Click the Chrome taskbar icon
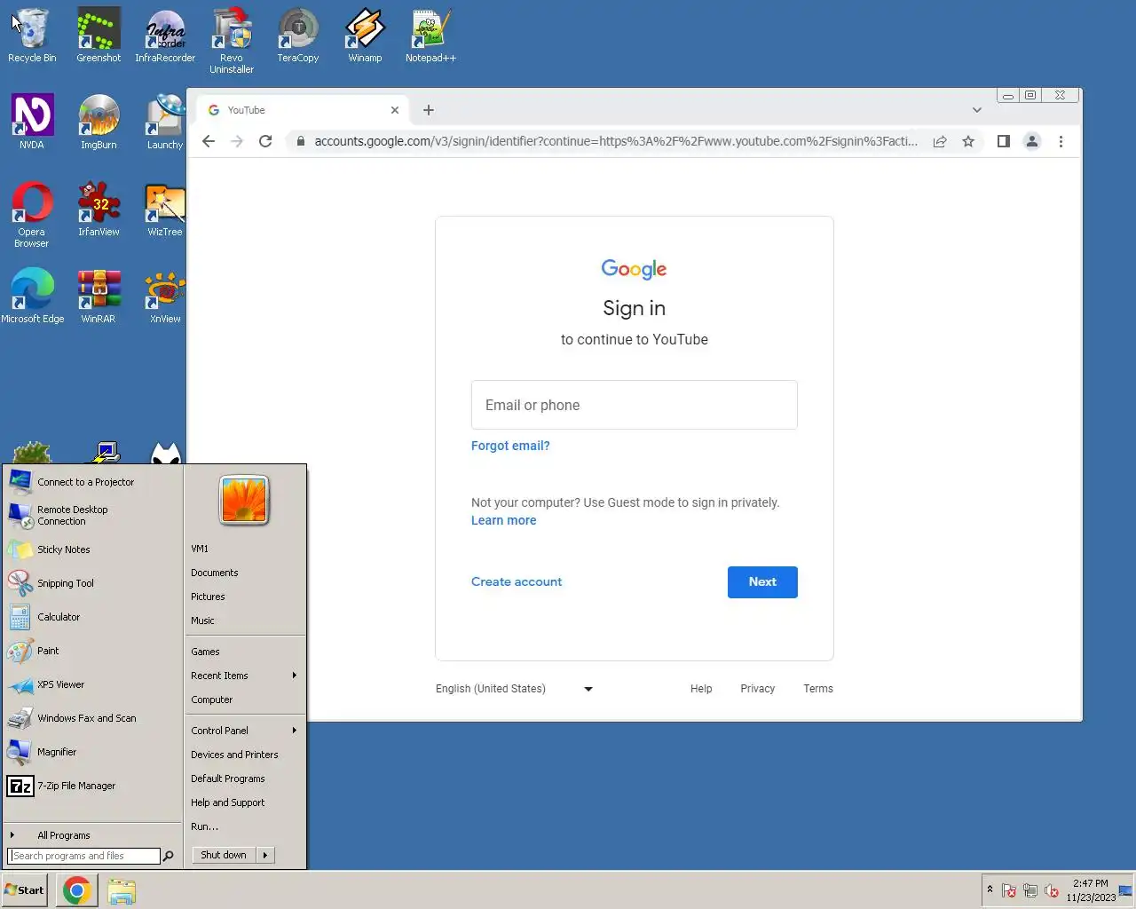Viewport: 1136px width, 909px height. (x=77, y=890)
